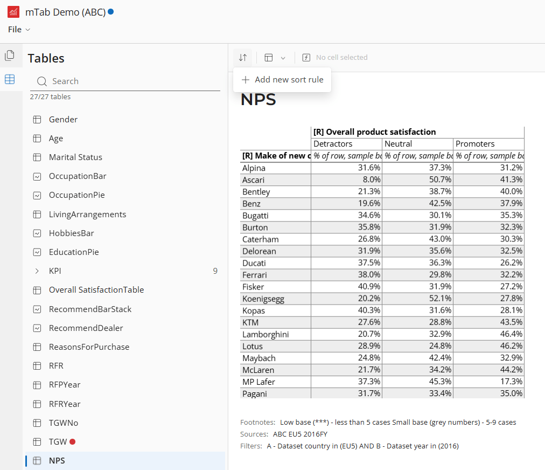Expand the KPI folder
Screen dimensions: 545x470
[x=37, y=271]
